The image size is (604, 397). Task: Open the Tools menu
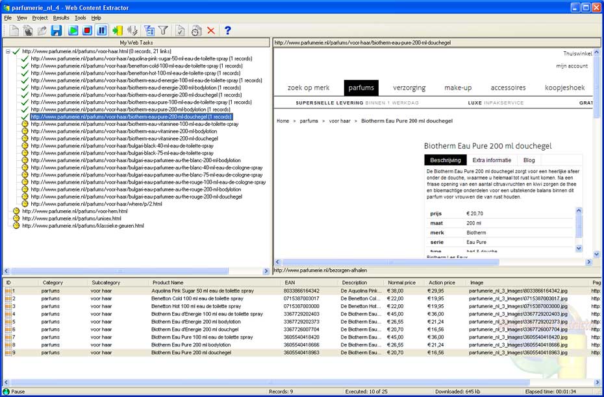[80, 18]
